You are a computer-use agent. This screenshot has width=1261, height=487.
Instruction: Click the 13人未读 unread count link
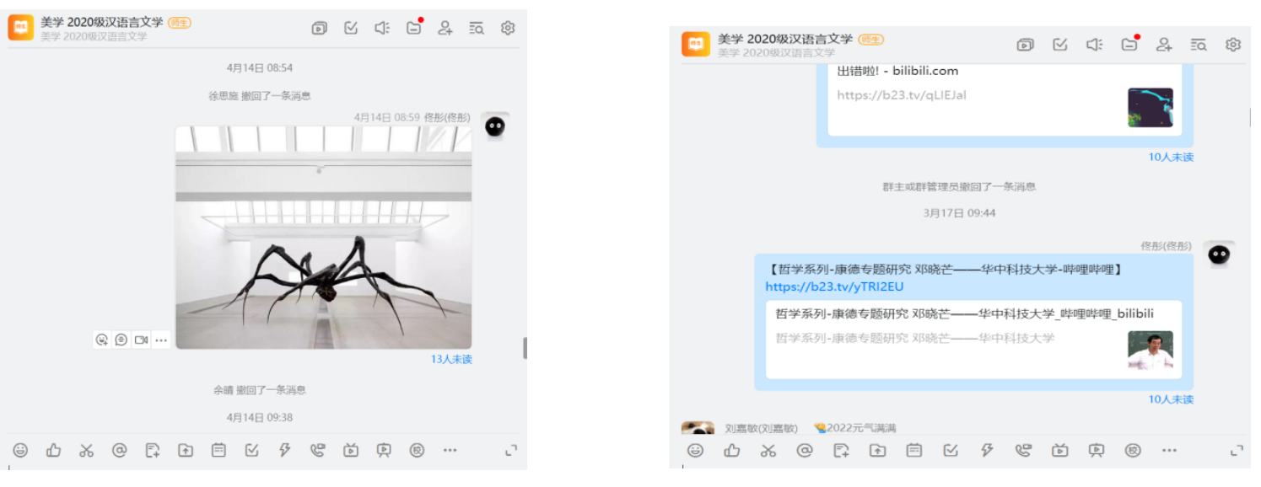point(451,359)
